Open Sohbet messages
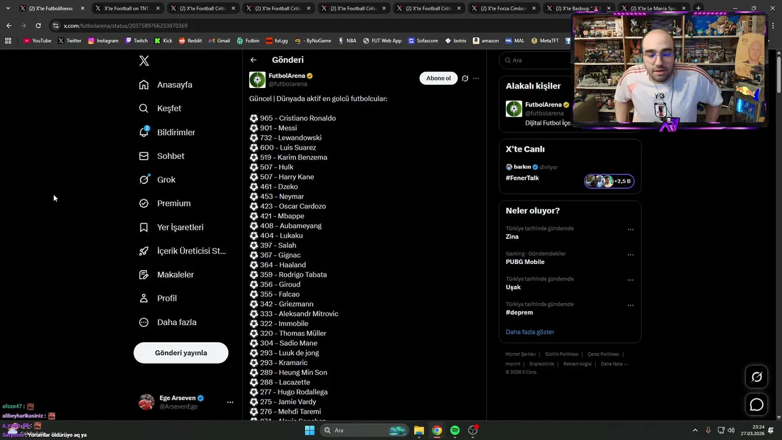782x440 pixels. click(x=161, y=156)
